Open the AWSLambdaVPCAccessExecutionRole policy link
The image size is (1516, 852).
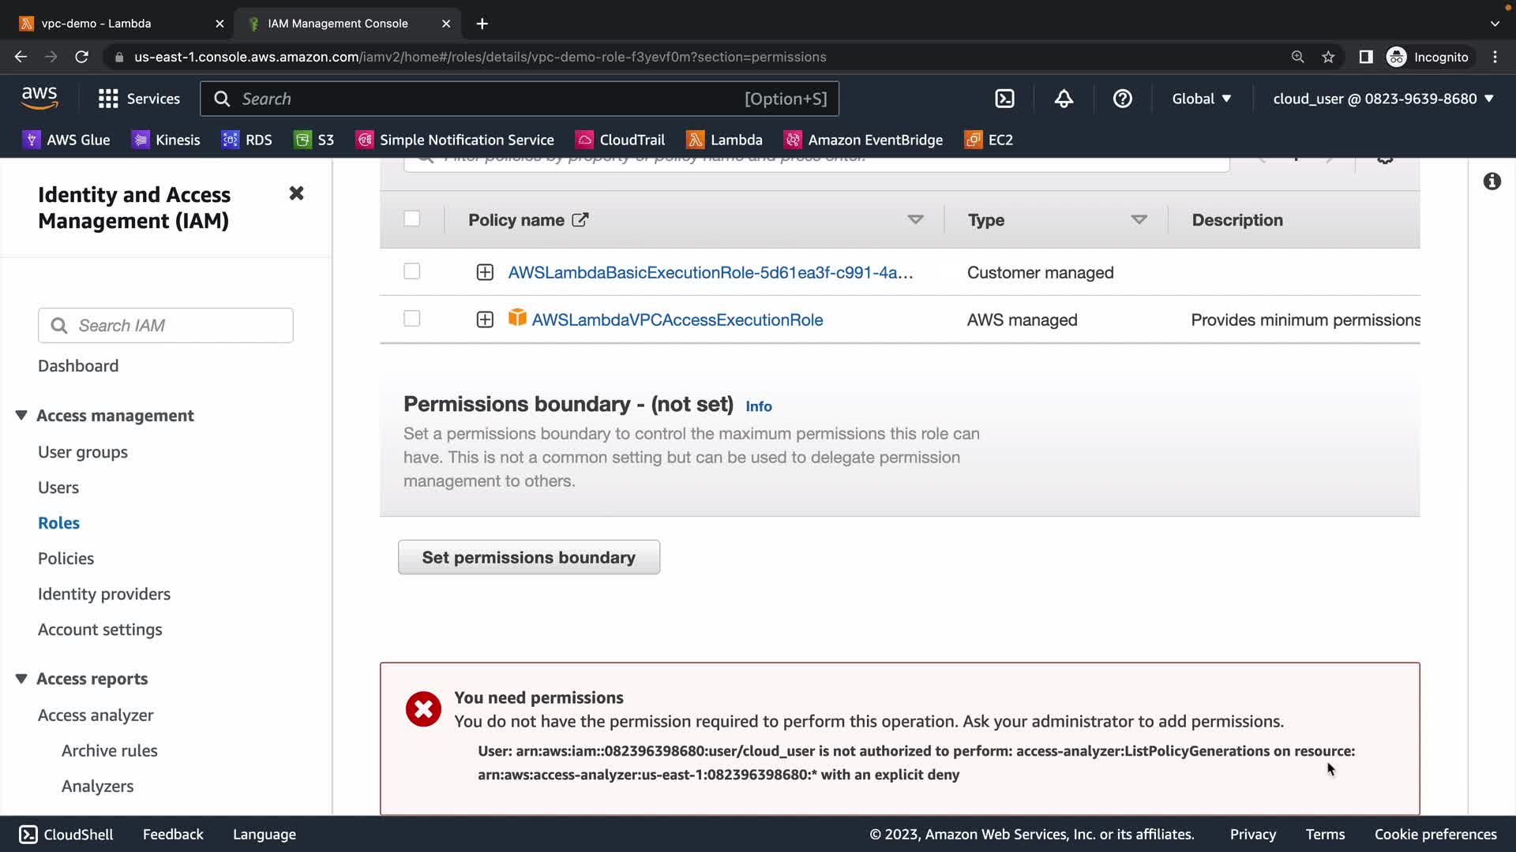(677, 319)
